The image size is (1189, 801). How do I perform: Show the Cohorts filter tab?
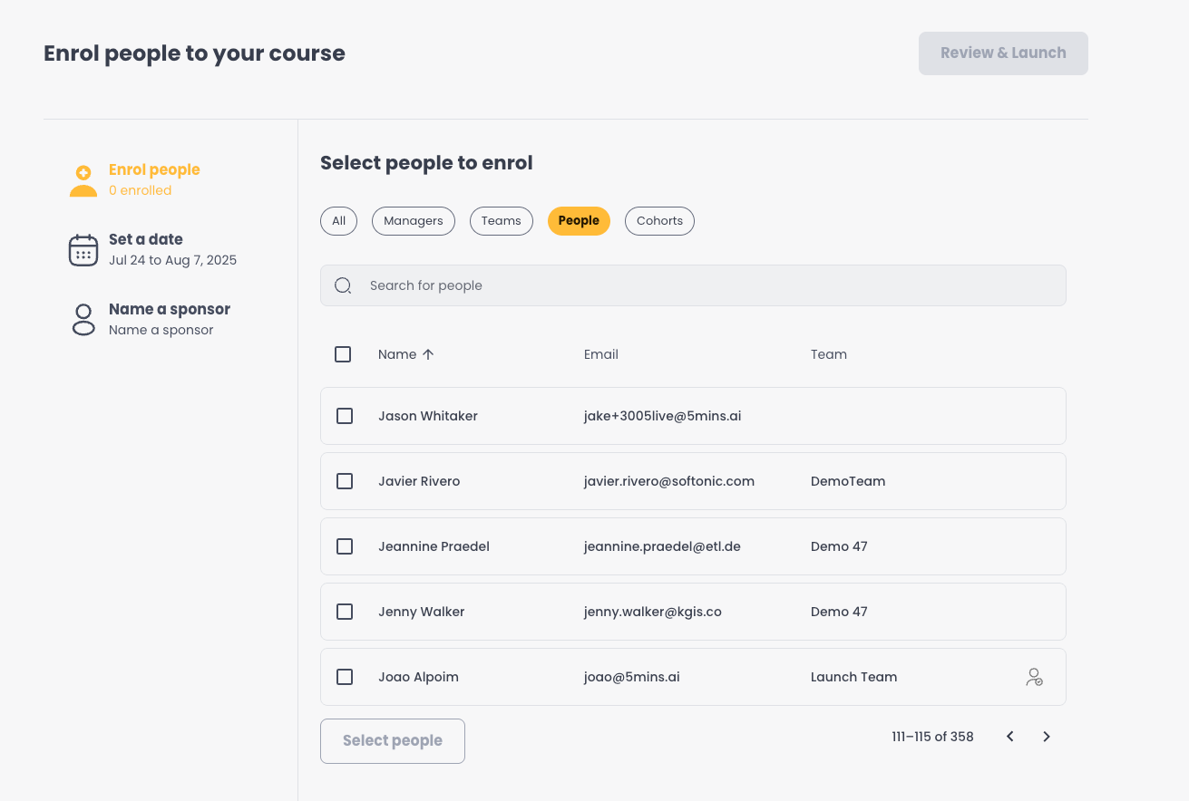click(659, 221)
